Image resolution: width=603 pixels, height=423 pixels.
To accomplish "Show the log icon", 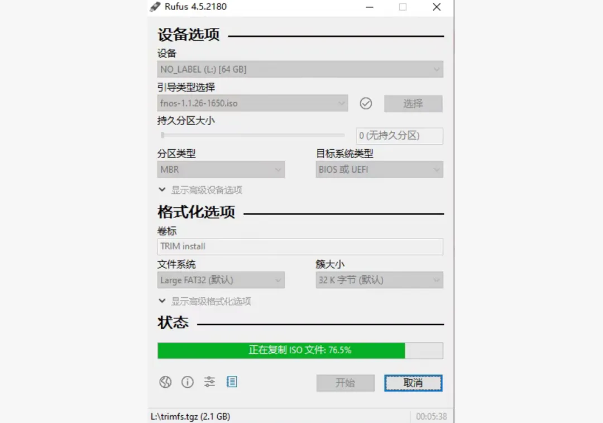I will click(232, 382).
